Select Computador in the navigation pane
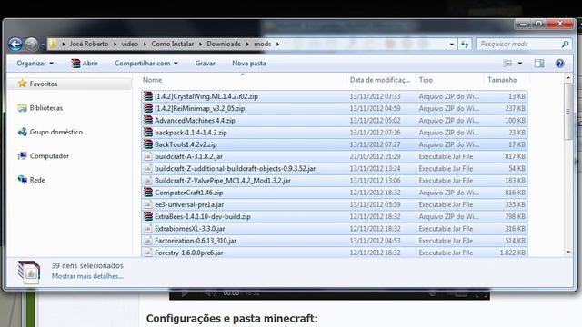Screen dimensions: 582x327 (x=49, y=156)
